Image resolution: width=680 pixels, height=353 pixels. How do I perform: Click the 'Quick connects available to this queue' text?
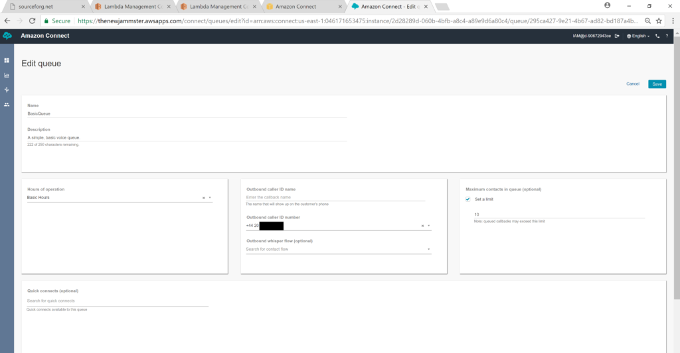pos(57,310)
